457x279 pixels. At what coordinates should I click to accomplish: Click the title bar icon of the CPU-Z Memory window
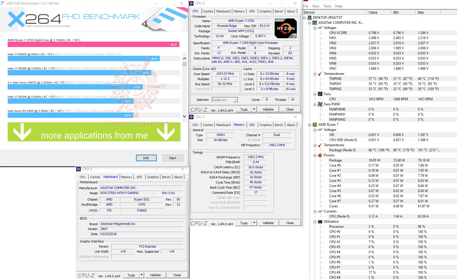(x=192, y=117)
